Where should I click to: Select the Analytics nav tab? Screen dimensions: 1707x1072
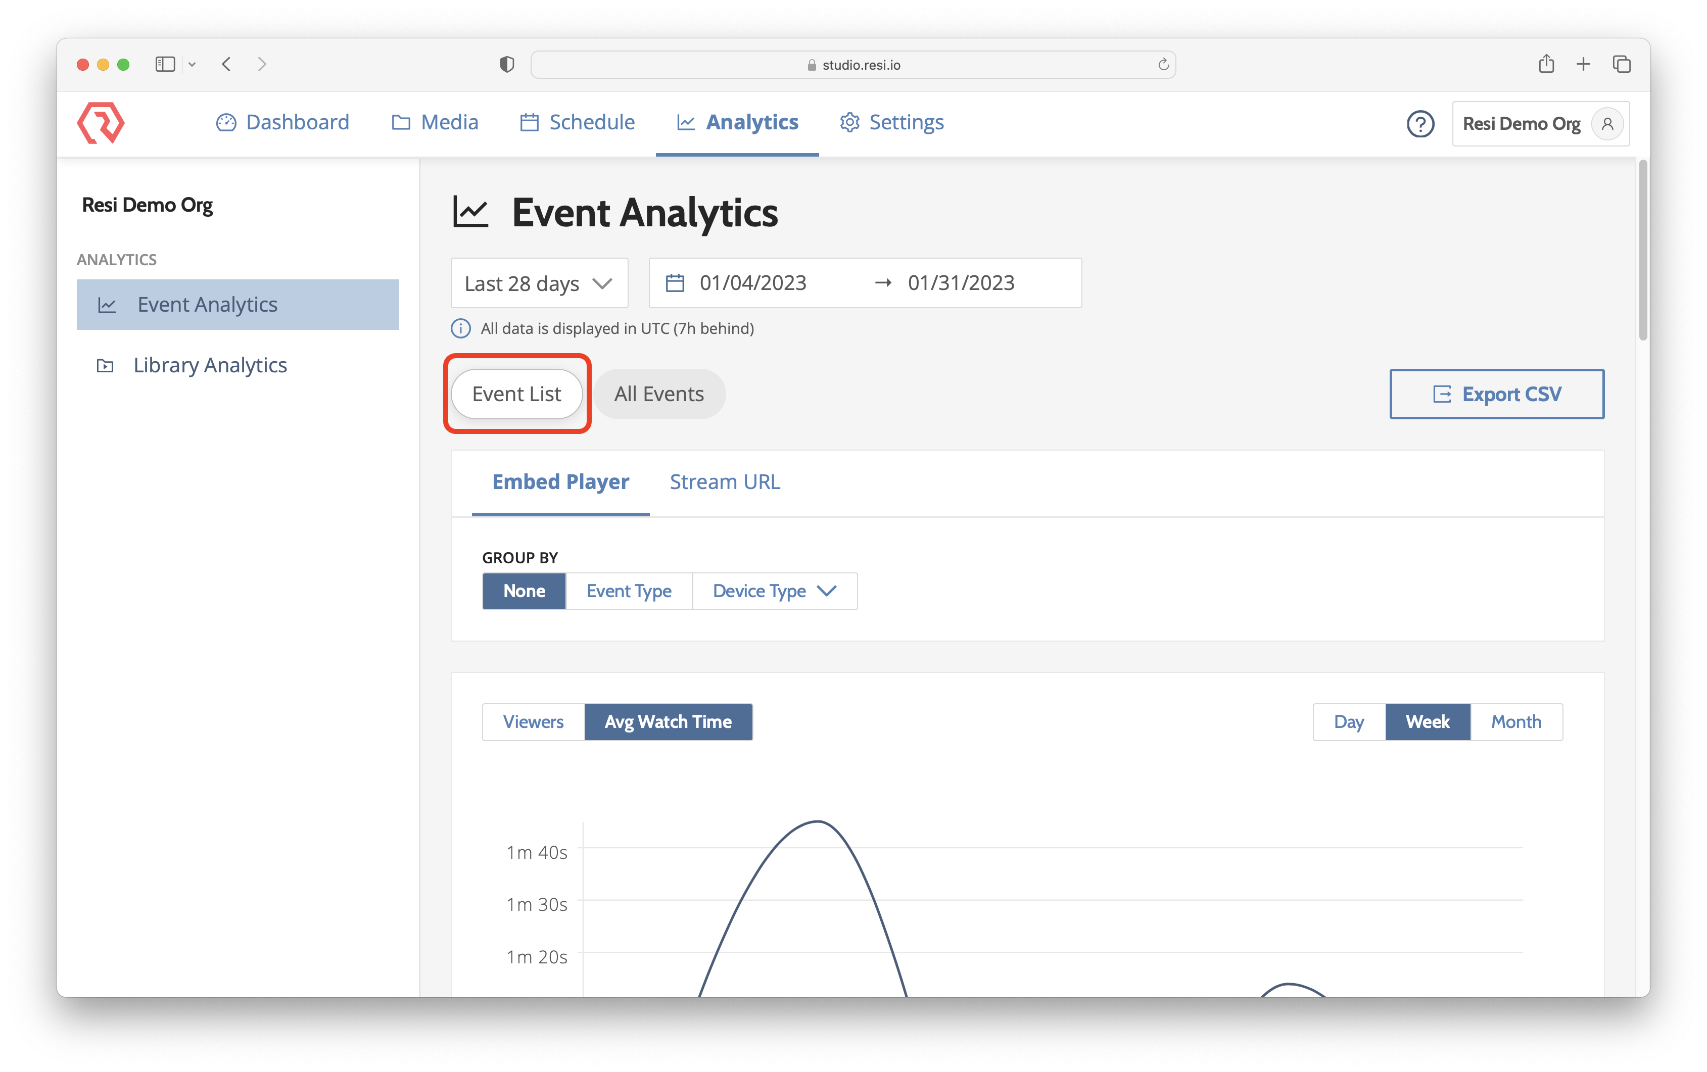point(737,123)
